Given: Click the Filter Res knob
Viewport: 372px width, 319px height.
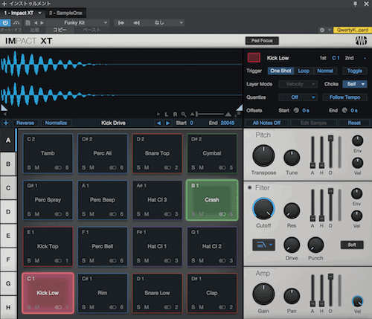Looking at the screenshot, I should click(292, 211).
